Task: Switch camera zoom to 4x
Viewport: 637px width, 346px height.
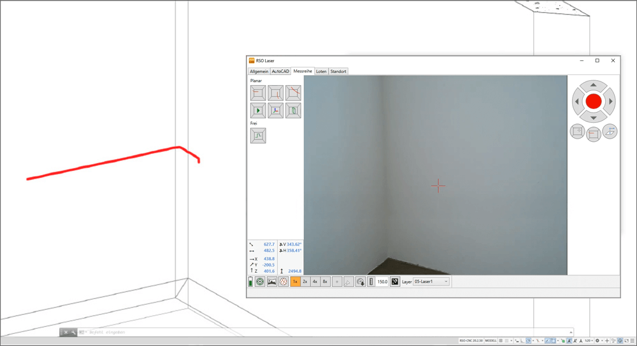Action: [x=315, y=282]
